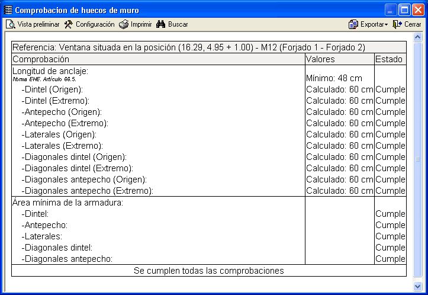Click the Imprimir label

coord(141,24)
